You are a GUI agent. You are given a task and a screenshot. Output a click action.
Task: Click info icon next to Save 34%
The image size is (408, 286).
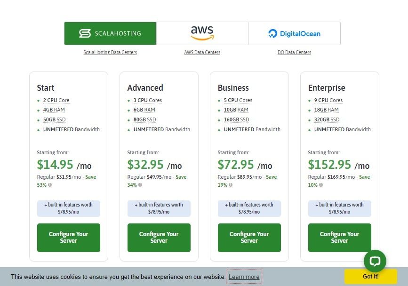(140, 185)
